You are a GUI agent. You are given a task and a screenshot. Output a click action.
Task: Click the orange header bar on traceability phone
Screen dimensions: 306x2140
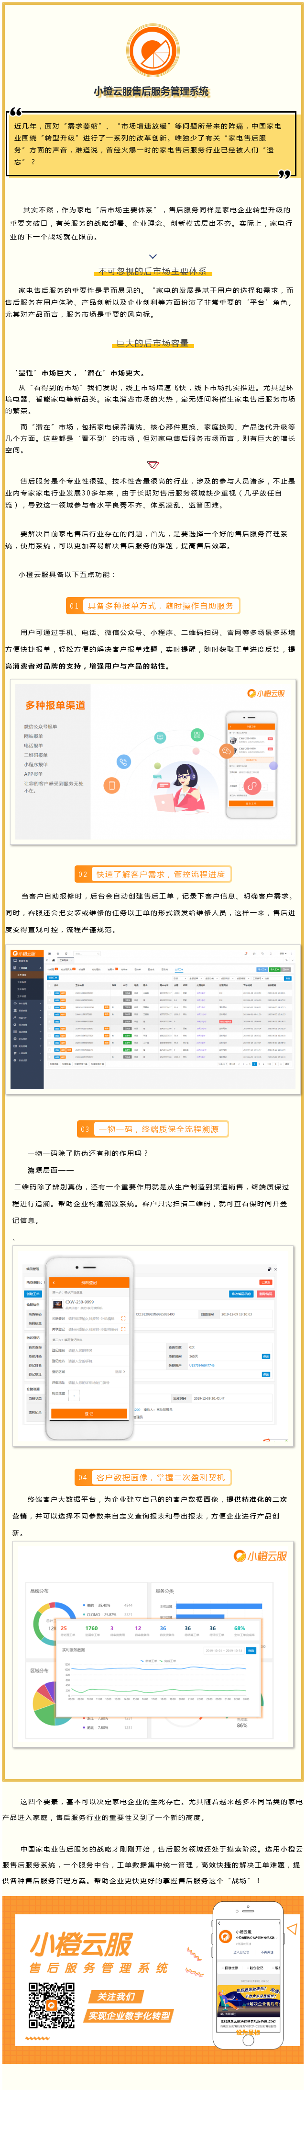[x=89, y=1282]
